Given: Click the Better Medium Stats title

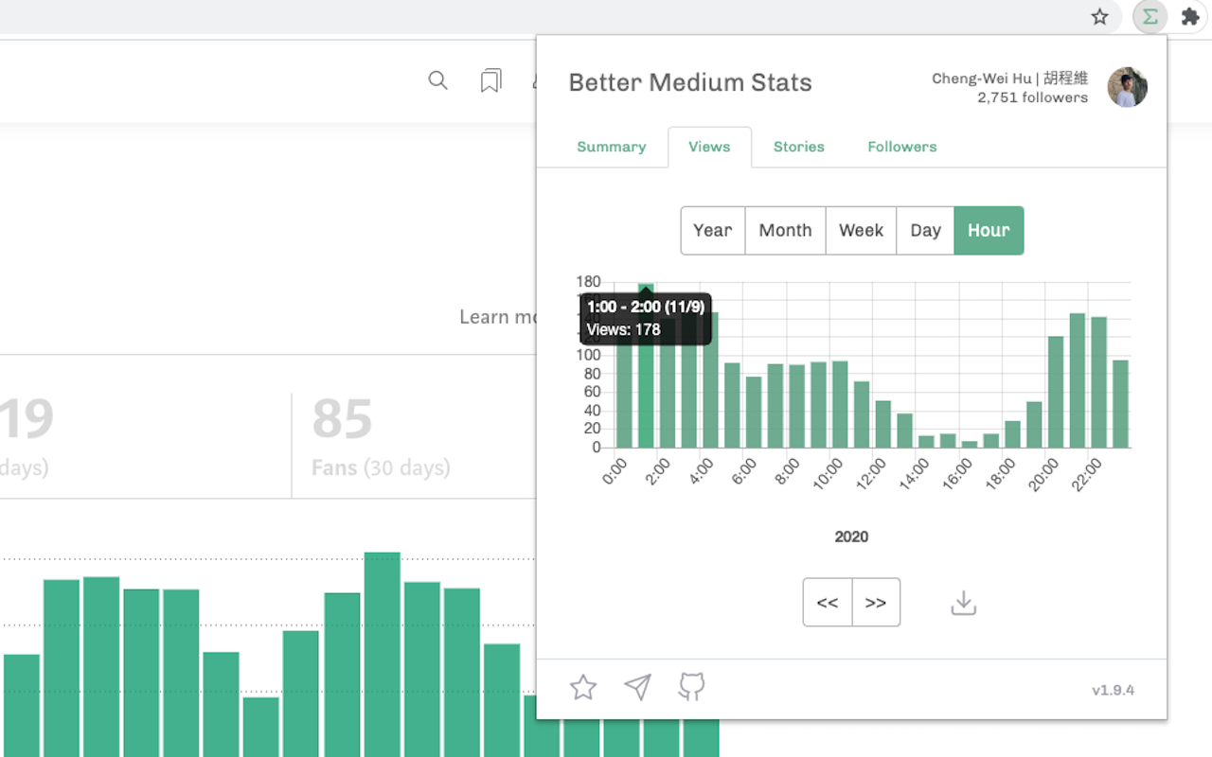Looking at the screenshot, I should click(x=690, y=82).
